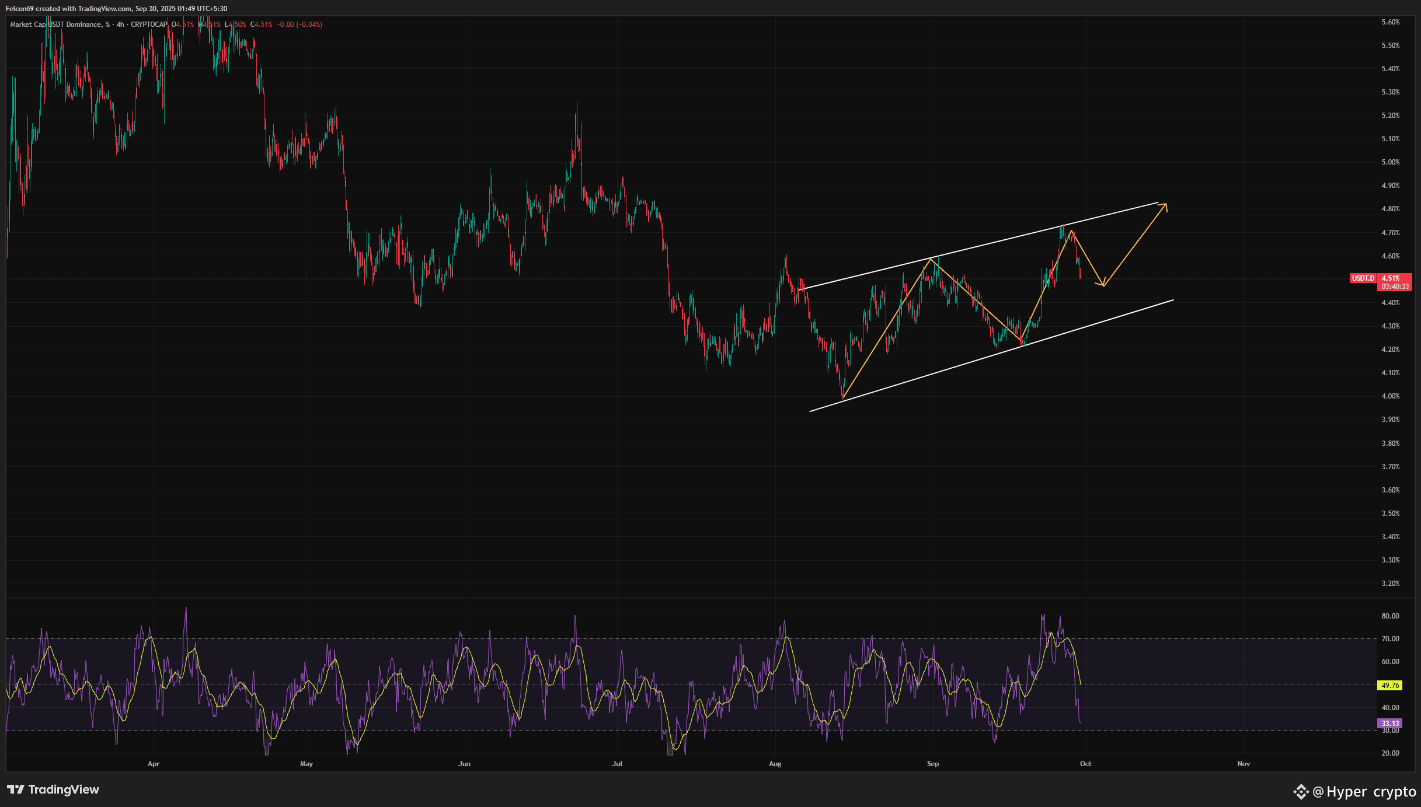1421x807 pixels.
Task: Click the 70.00 RSI scale level
Action: pos(1390,639)
